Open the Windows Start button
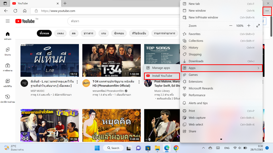273x153 pixels. click(97, 148)
